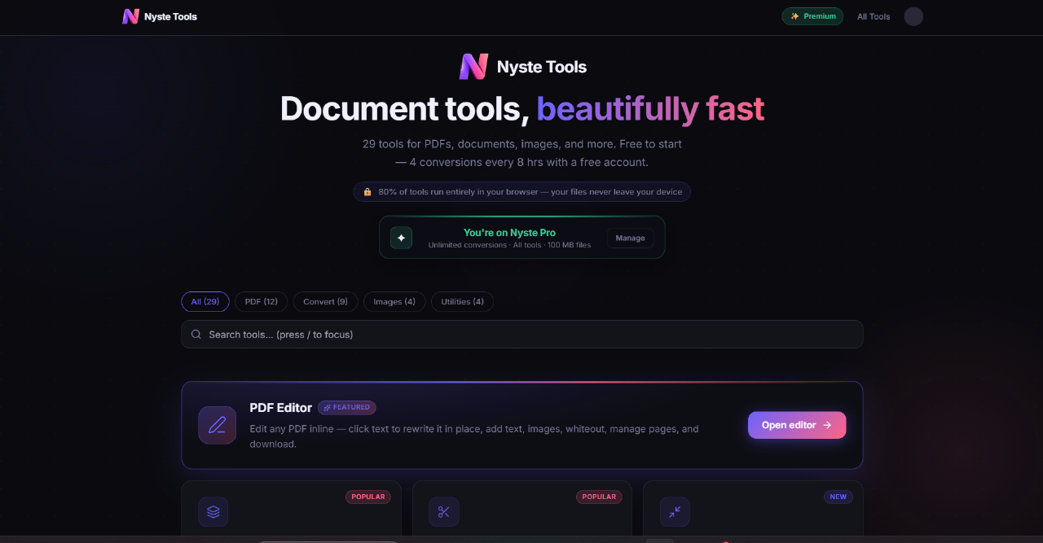This screenshot has width=1043, height=543.
Task: Click the scissors tool icon
Action: (444, 512)
